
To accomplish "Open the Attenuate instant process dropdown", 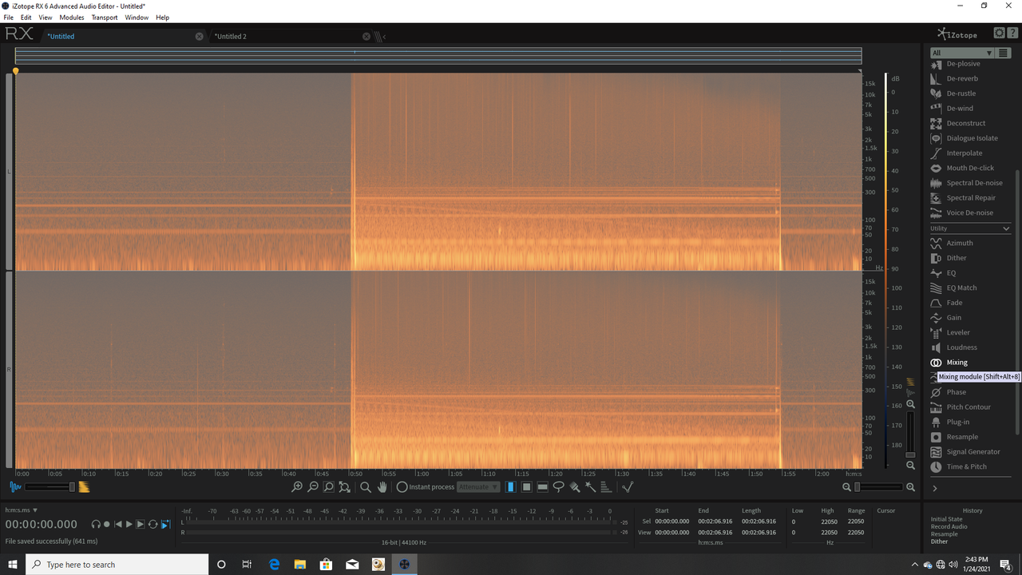I will 478,487.
